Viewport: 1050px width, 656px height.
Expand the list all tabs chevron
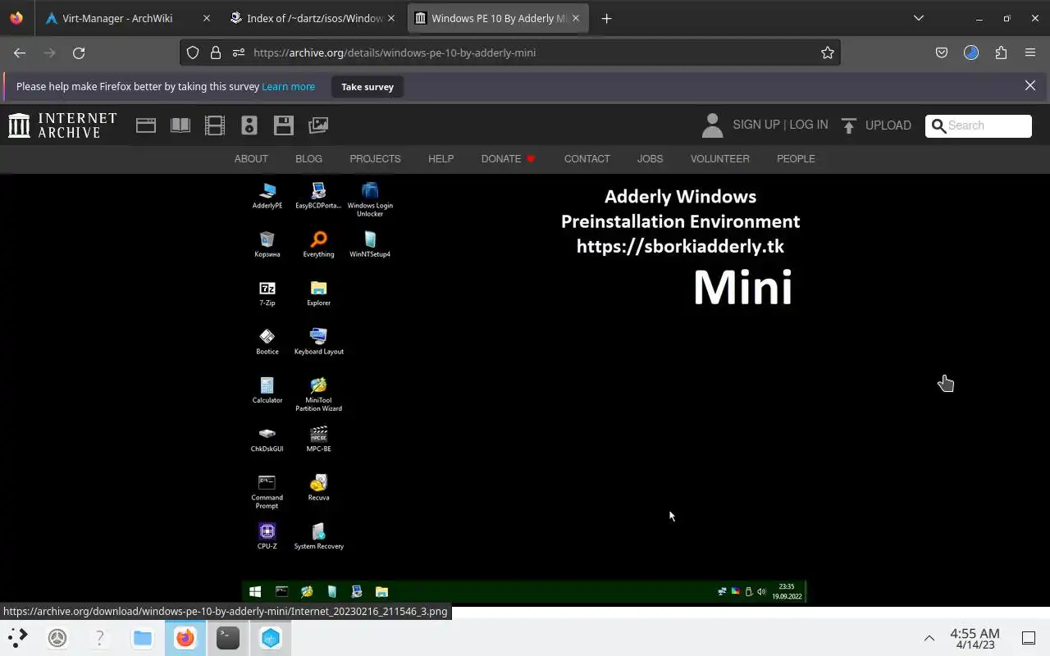919,18
